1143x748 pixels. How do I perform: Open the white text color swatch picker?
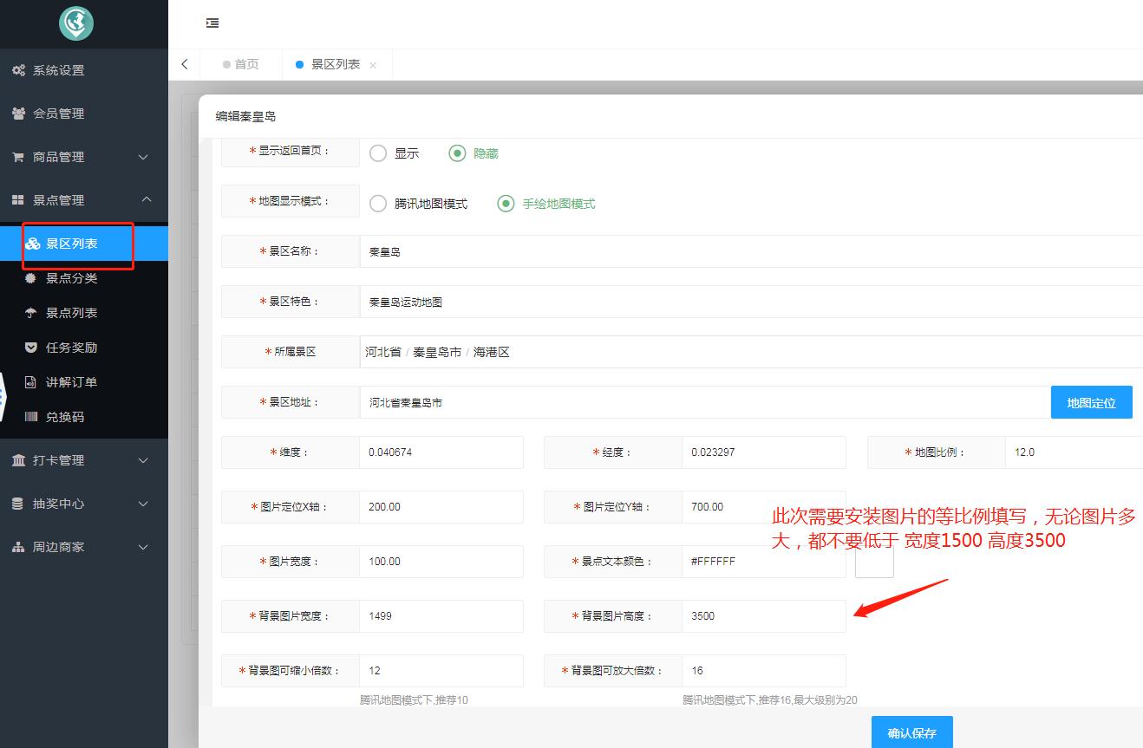pyautogui.click(x=874, y=562)
